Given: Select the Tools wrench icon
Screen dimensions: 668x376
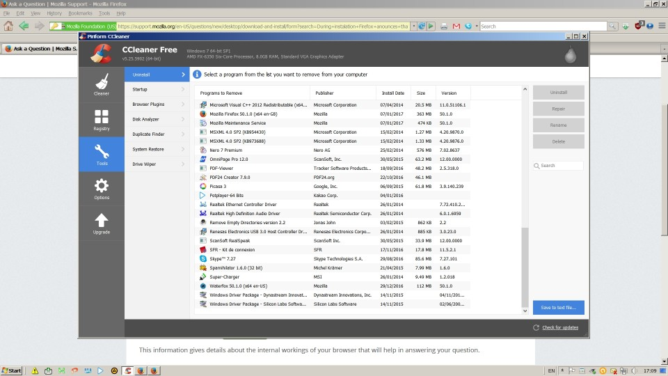Looking at the screenshot, I should 102,155.
